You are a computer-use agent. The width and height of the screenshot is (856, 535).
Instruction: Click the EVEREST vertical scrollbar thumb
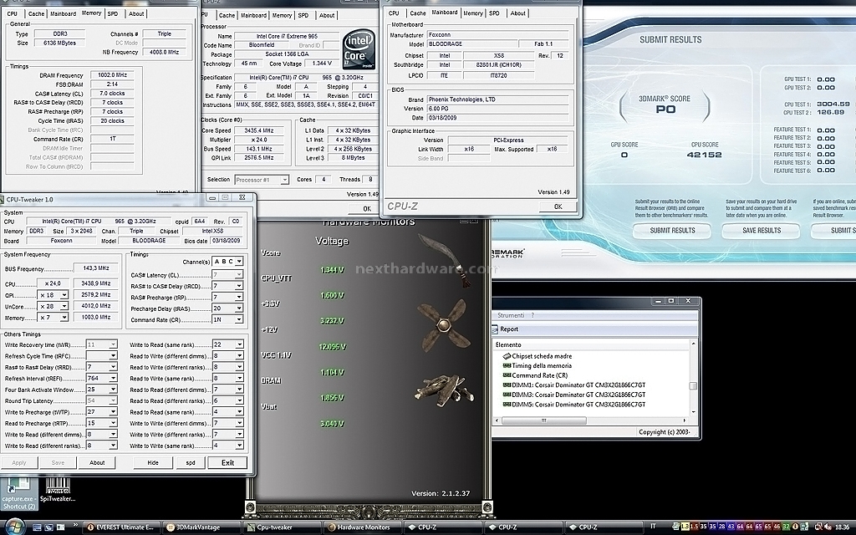point(693,385)
